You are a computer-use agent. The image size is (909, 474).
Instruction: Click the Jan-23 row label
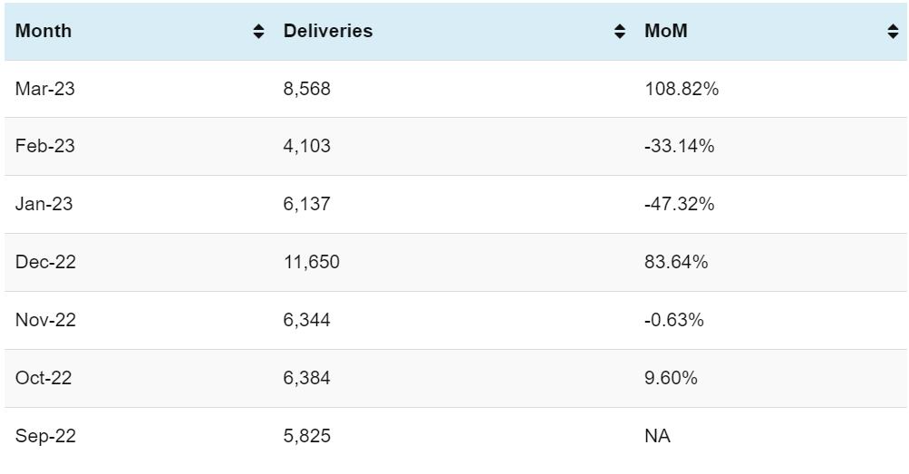pyautogui.click(x=44, y=204)
